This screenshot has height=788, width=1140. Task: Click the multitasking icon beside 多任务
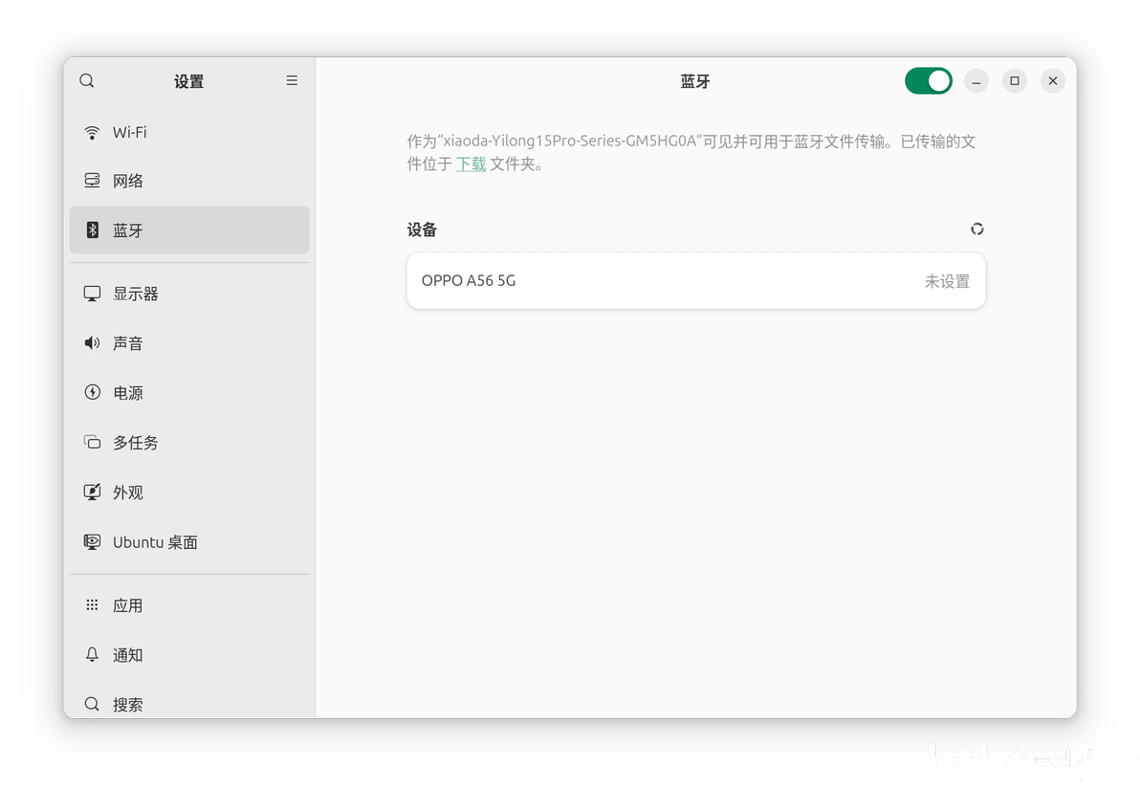[x=92, y=442]
